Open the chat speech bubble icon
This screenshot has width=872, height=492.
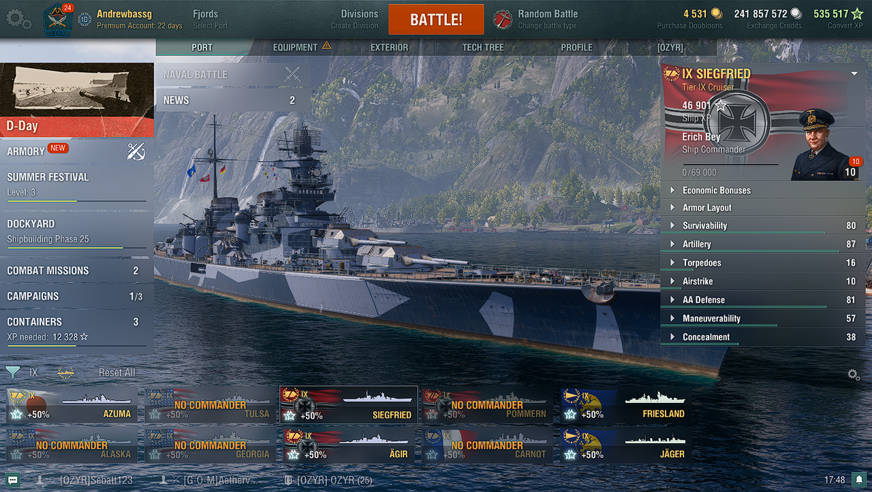tap(13, 480)
